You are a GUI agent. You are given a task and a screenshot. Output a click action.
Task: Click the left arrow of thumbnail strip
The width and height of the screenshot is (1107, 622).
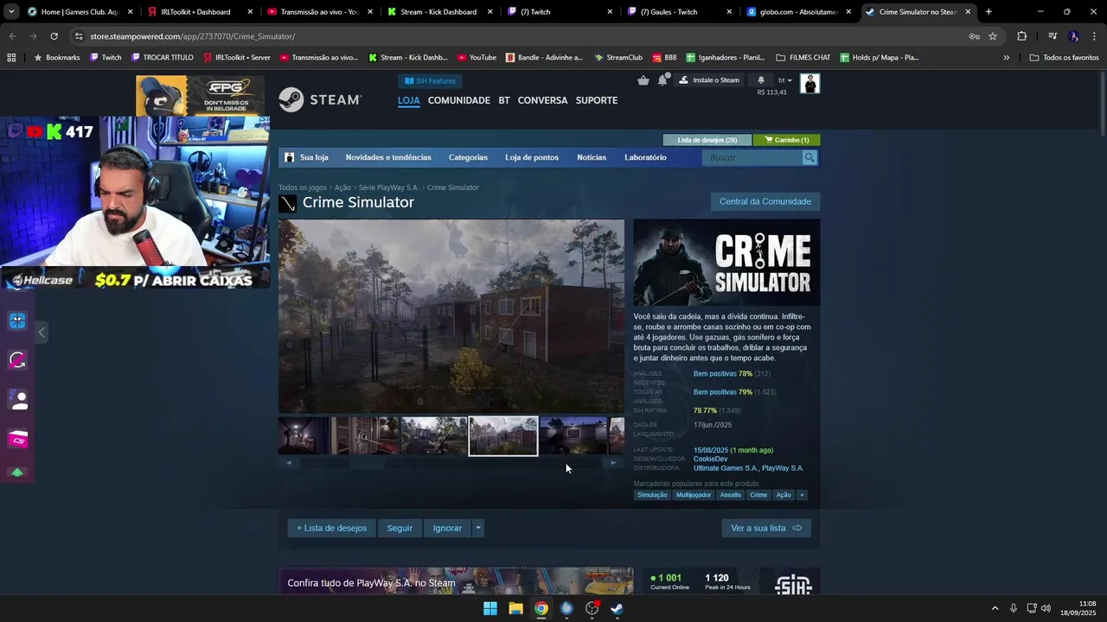pos(289,463)
